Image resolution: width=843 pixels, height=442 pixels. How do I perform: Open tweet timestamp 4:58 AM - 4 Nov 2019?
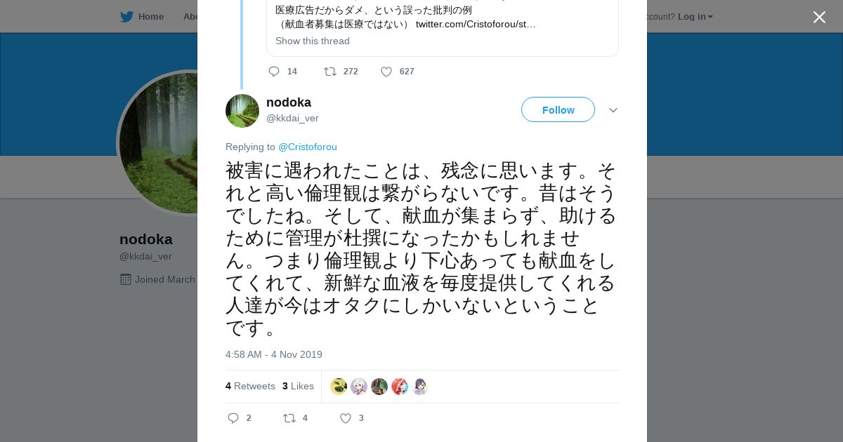click(x=274, y=354)
